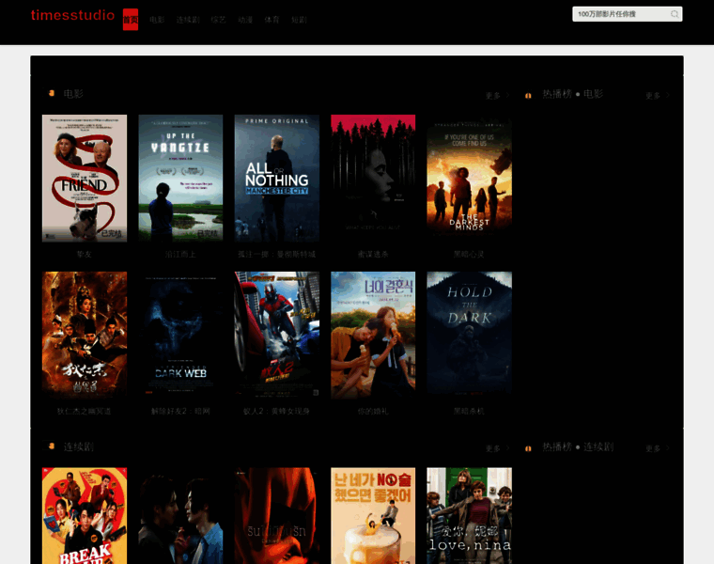
Task: Open 更多 in the 连续剧 section
Action: coord(492,448)
